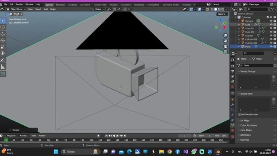
Task: Disable Cylinder.001 in renders camera icon
Action: click(x=275, y=39)
